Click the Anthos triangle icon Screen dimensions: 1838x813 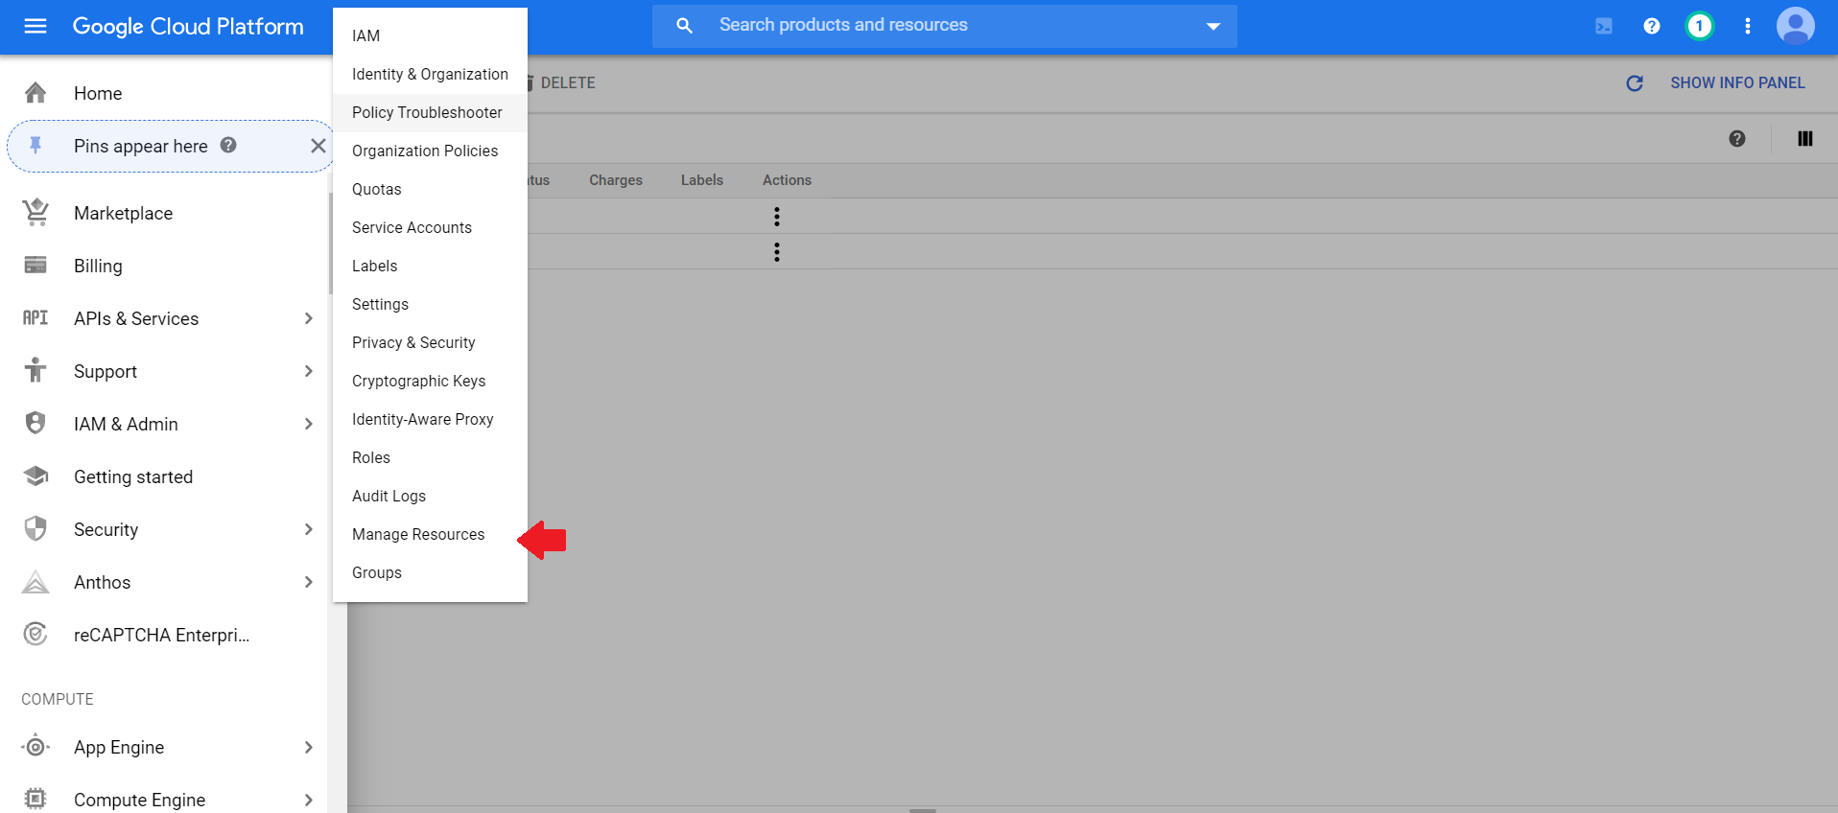(35, 581)
